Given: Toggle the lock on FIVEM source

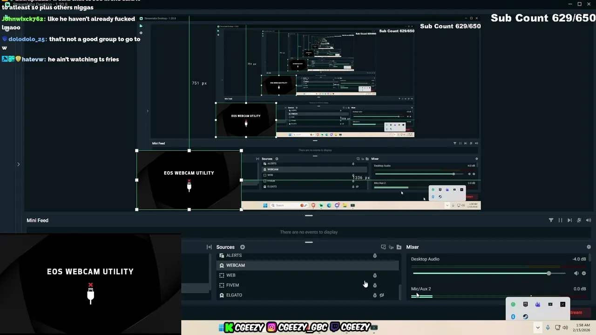Looking at the screenshot, I should (x=375, y=285).
